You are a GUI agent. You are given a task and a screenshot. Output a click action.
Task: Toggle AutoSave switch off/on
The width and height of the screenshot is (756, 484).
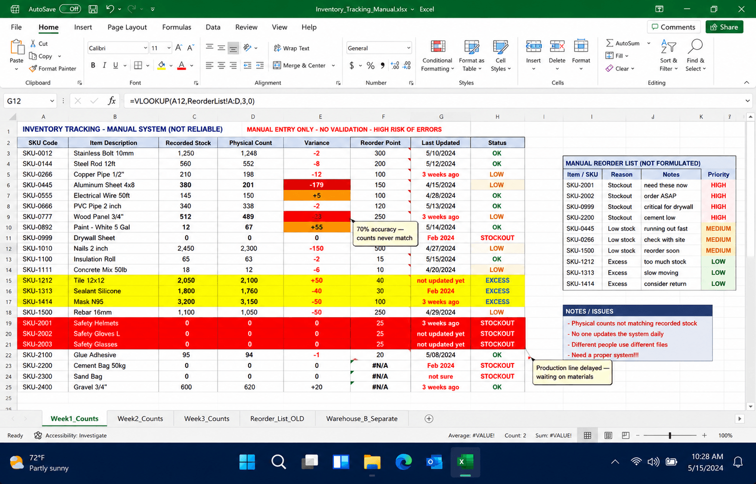tap(70, 9)
